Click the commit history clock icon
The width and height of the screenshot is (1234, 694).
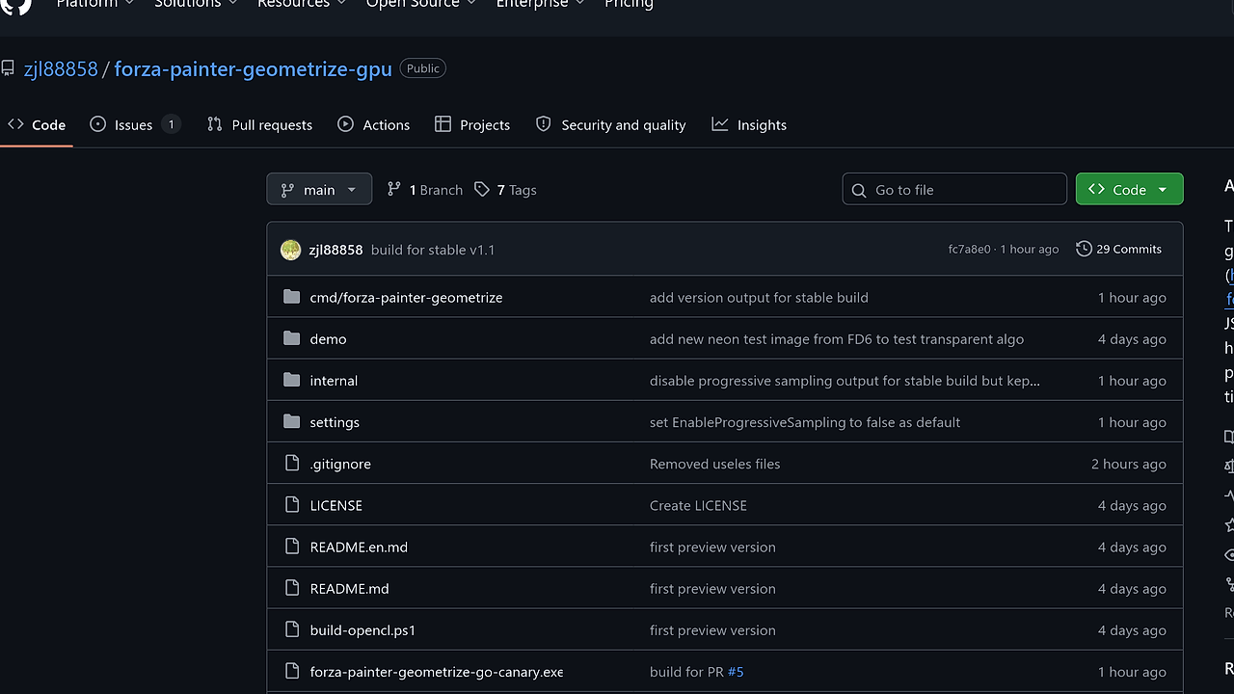click(1084, 249)
